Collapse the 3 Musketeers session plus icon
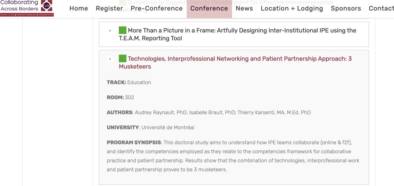 point(110,59)
